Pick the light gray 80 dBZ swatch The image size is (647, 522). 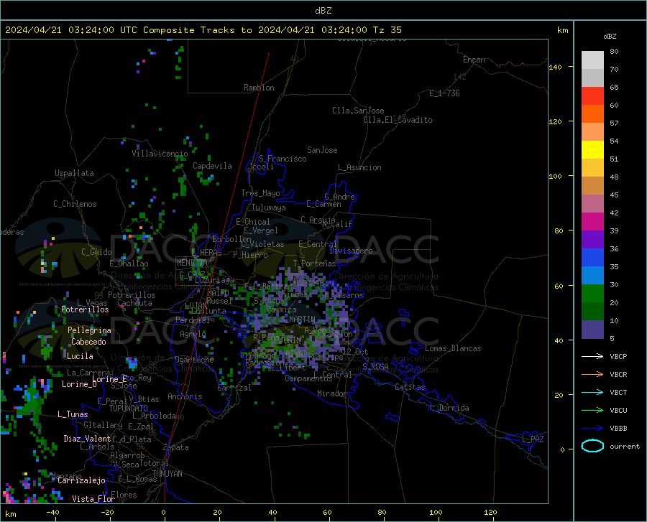click(592, 60)
